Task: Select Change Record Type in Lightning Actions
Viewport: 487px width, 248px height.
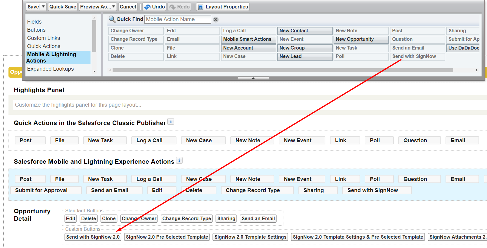Action: (x=257, y=190)
